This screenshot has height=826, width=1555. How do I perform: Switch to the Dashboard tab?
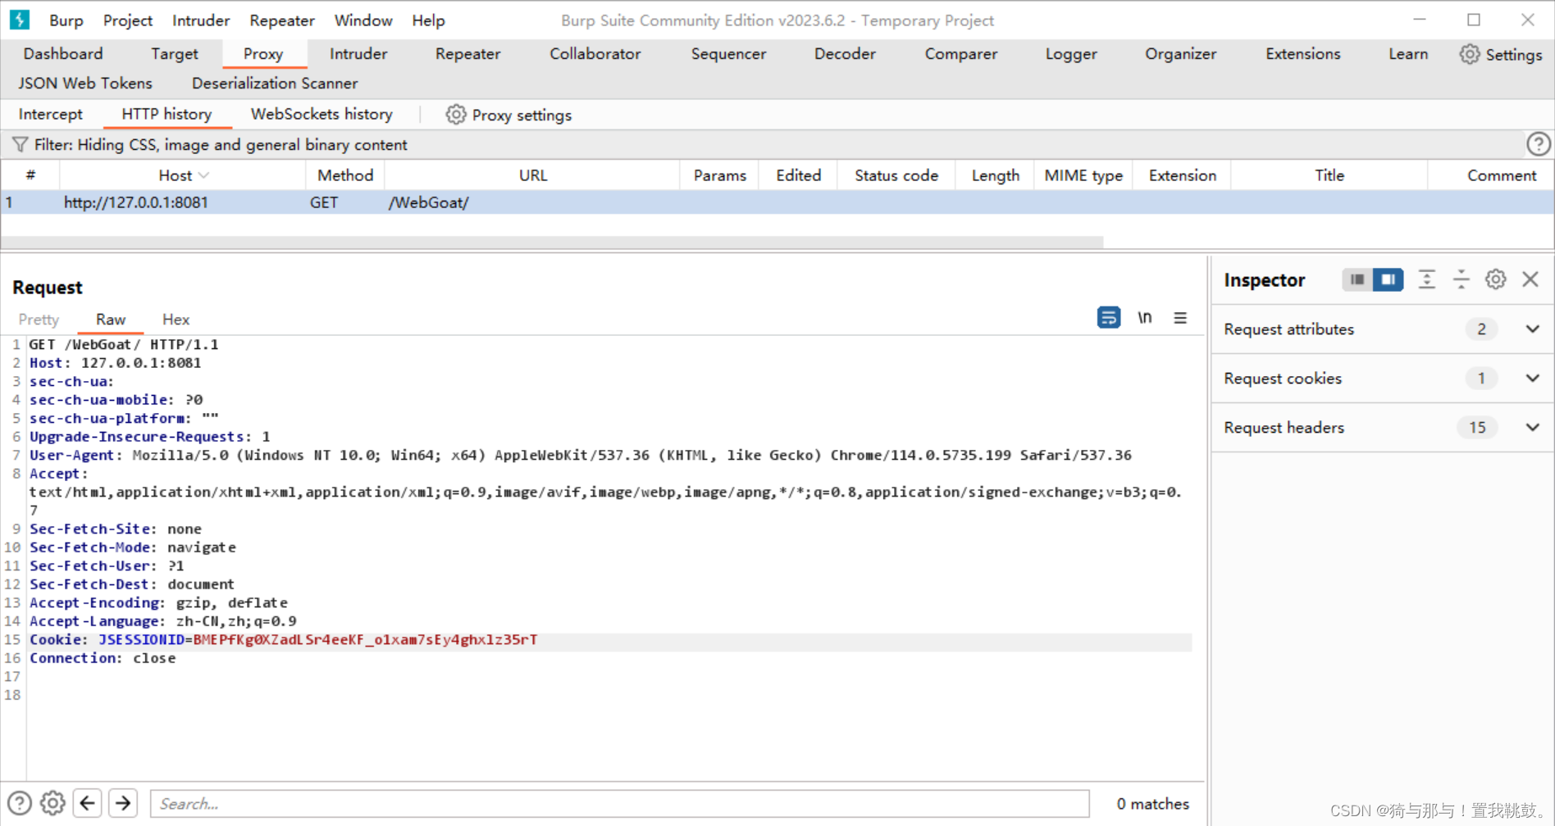click(63, 54)
